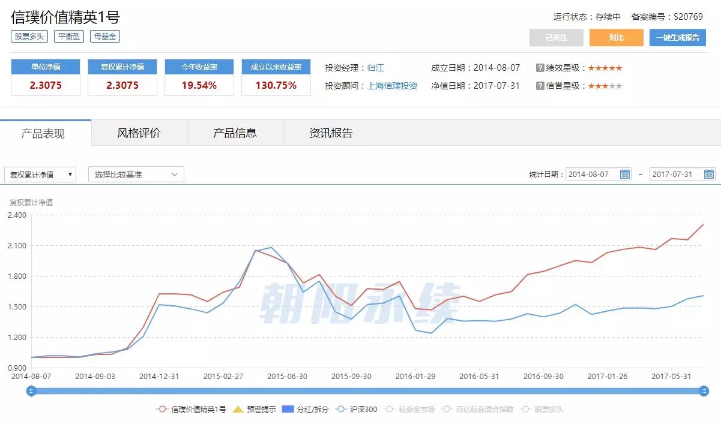This screenshot has width=721, height=427.
Task: Click the orange 对比 button
Action: [x=617, y=38]
